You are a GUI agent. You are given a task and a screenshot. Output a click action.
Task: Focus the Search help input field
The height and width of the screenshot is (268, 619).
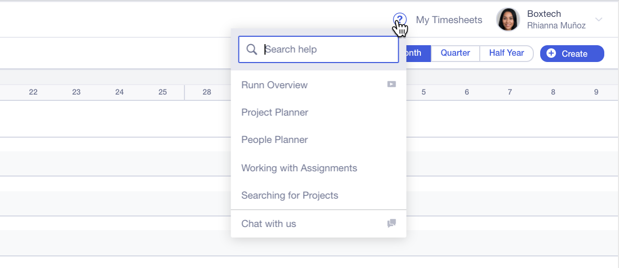click(x=328, y=49)
